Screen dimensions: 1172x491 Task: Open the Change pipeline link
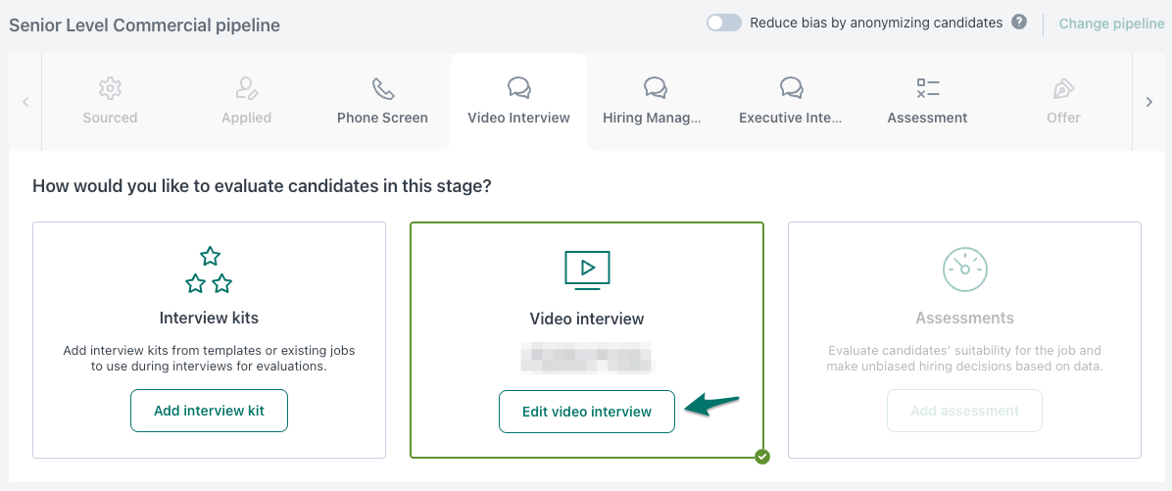(1111, 24)
